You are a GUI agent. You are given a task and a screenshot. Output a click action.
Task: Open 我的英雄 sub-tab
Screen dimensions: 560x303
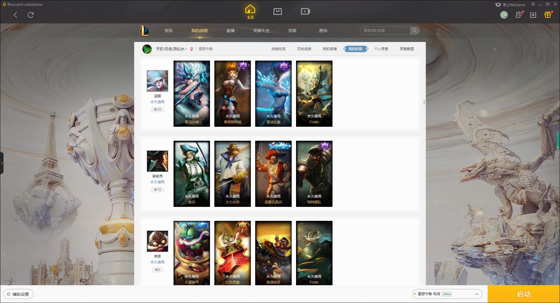pos(330,49)
